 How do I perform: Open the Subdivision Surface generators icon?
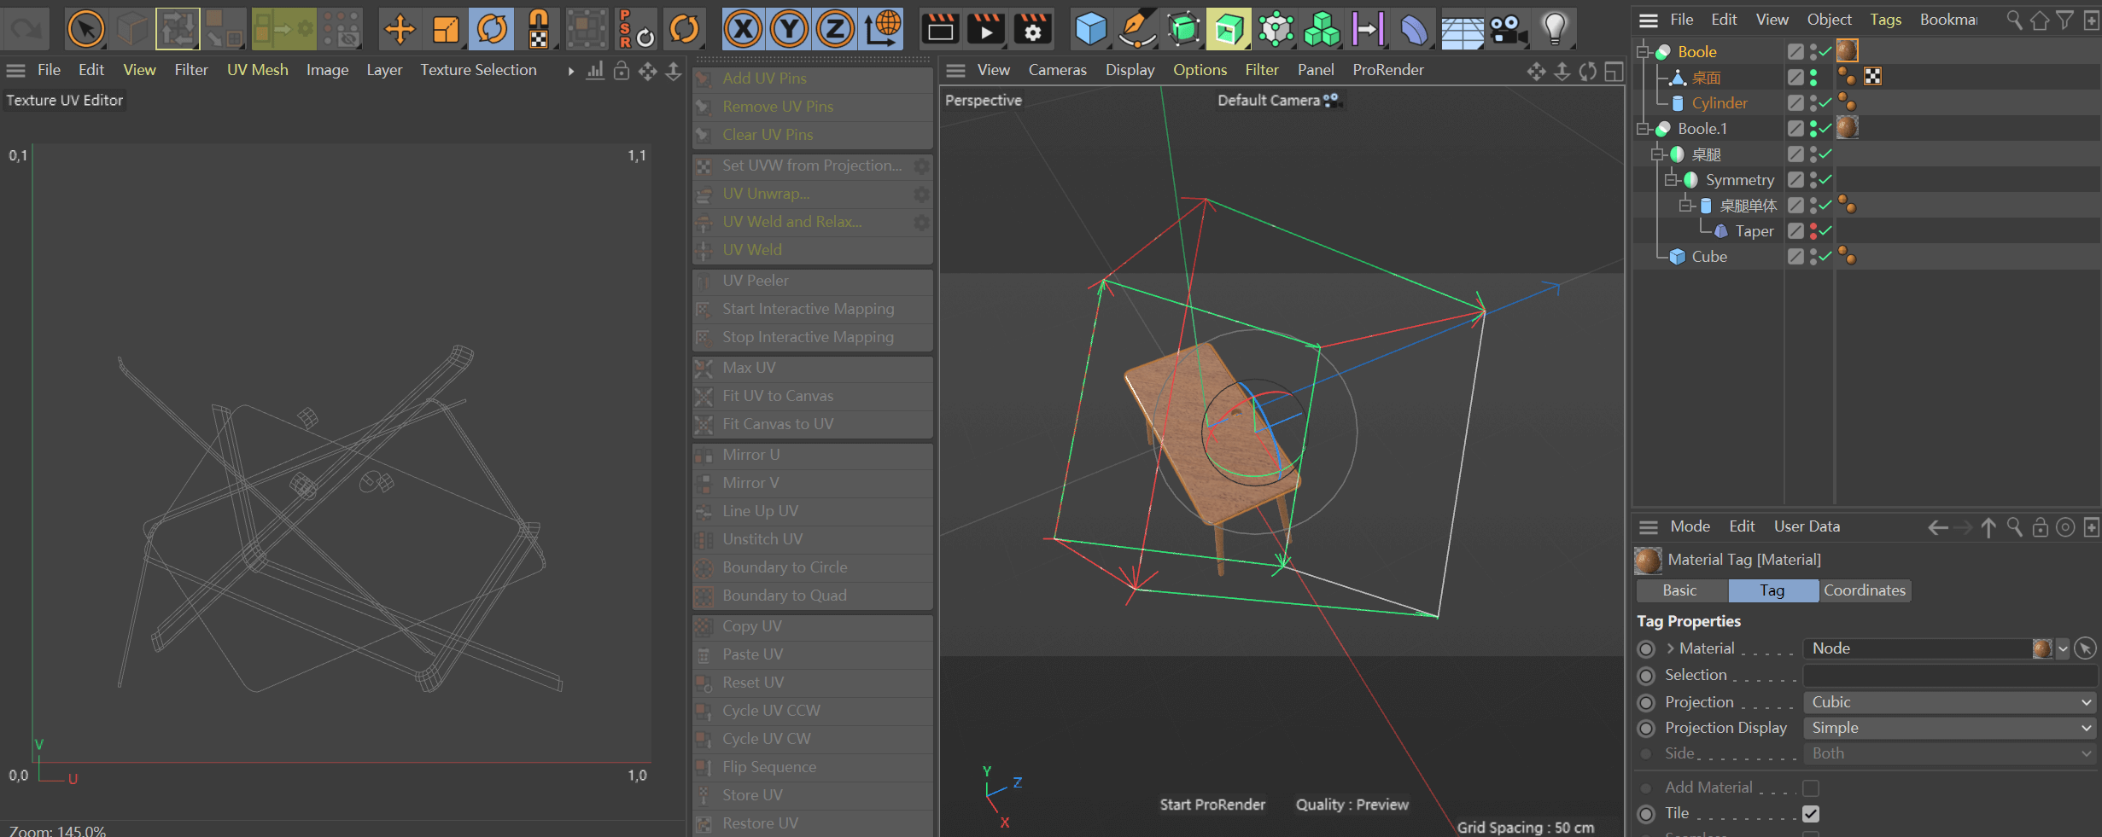pyautogui.click(x=1183, y=30)
